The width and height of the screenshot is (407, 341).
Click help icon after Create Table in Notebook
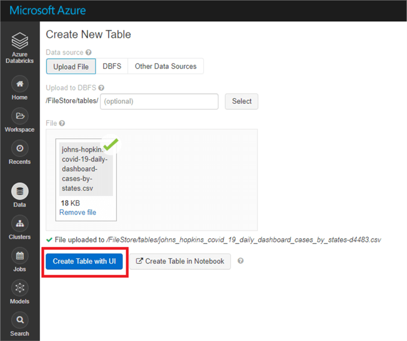pyautogui.click(x=241, y=261)
